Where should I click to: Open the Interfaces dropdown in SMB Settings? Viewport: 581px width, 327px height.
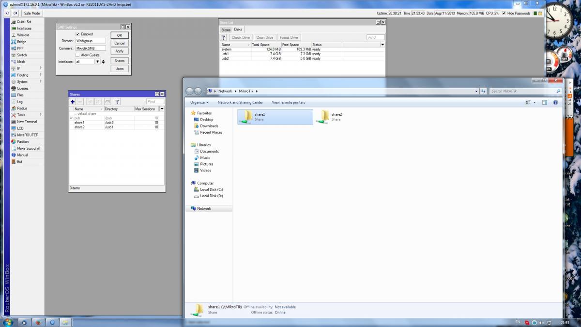(x=97, y=62)
